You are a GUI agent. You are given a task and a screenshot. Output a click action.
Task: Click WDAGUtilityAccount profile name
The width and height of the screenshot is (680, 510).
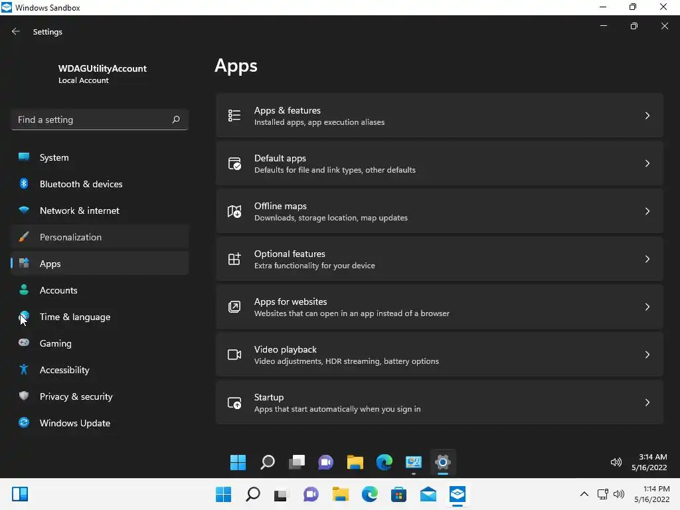click(x=102, y=68)
